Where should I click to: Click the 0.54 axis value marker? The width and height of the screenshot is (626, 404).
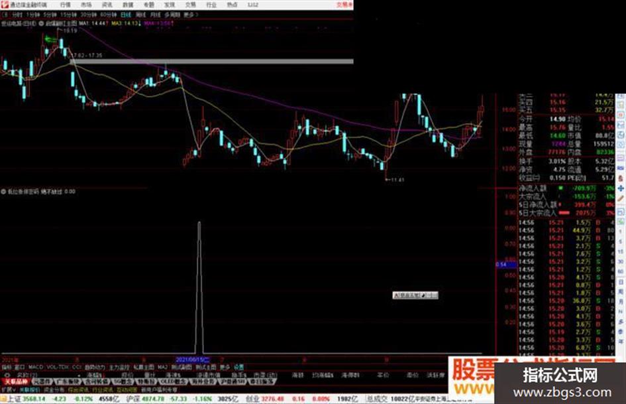click(506, 265)
